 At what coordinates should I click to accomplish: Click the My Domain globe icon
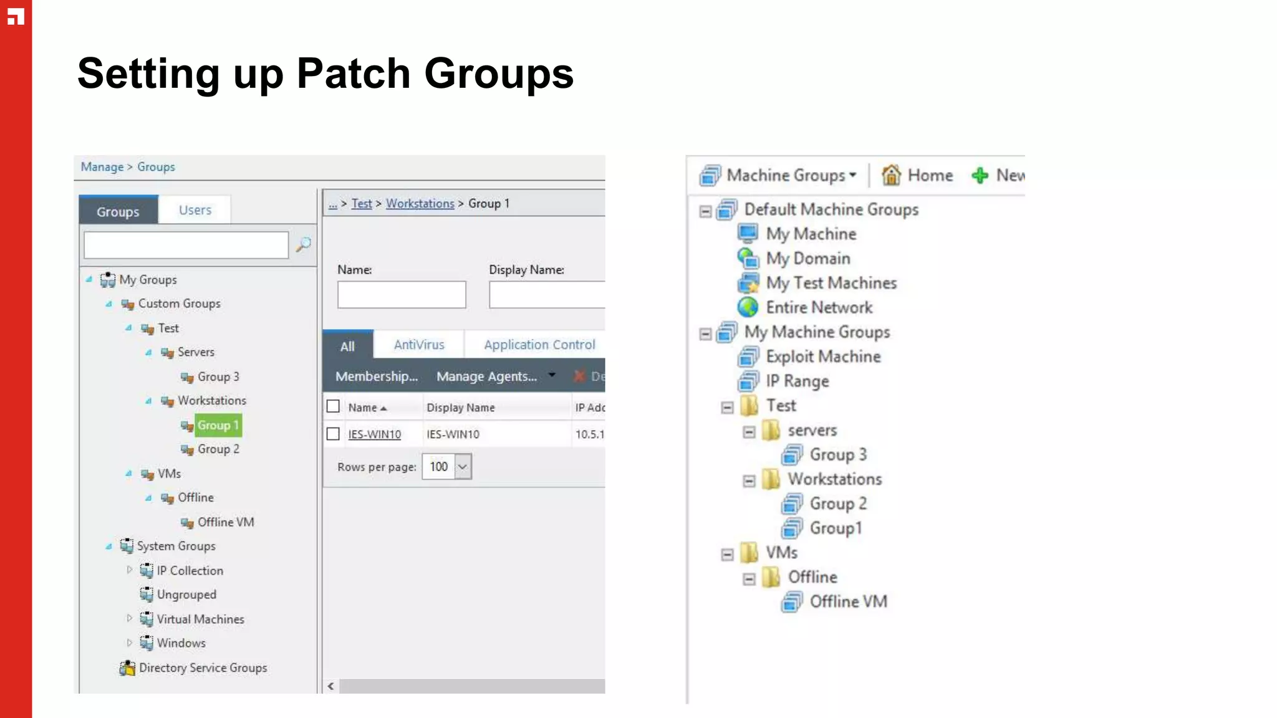(x=748, y=258)
